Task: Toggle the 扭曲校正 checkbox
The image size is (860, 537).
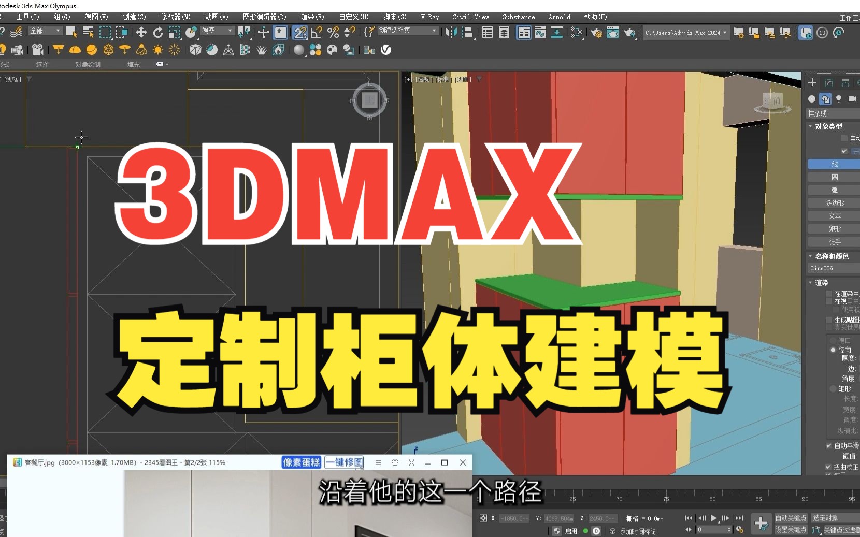Action: coord(829,467)
